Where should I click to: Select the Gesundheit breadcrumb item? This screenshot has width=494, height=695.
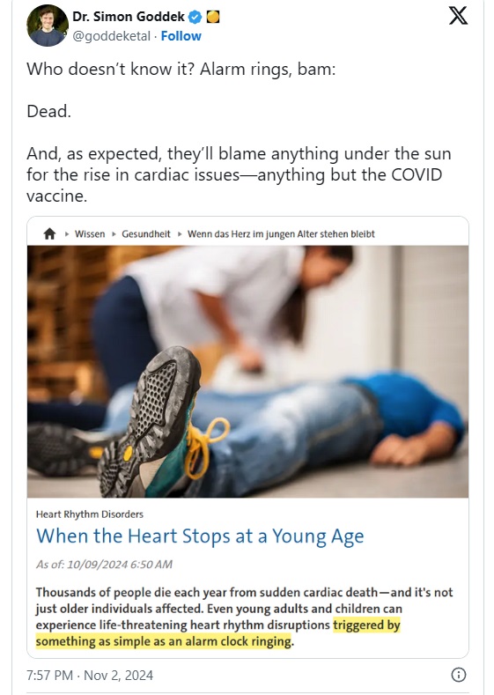[146, 234]
